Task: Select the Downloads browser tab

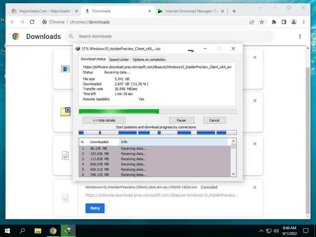Action: [118, 11]
